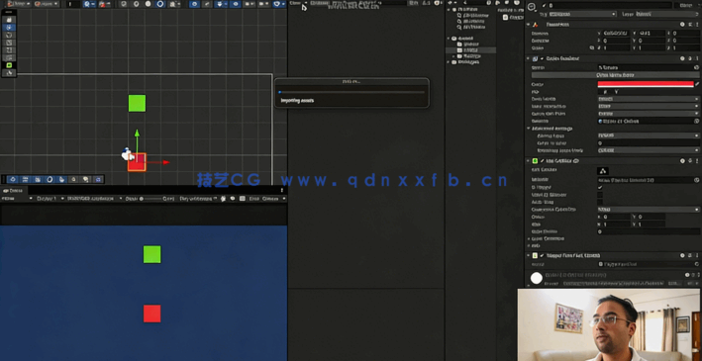The width and height of the screenshot is (702, 361).
Task: Click the Position X input field
Action: pos(616,33)
